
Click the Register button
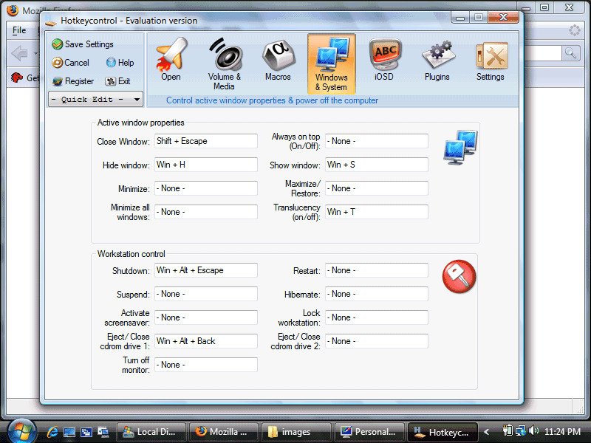click(73, 81)
